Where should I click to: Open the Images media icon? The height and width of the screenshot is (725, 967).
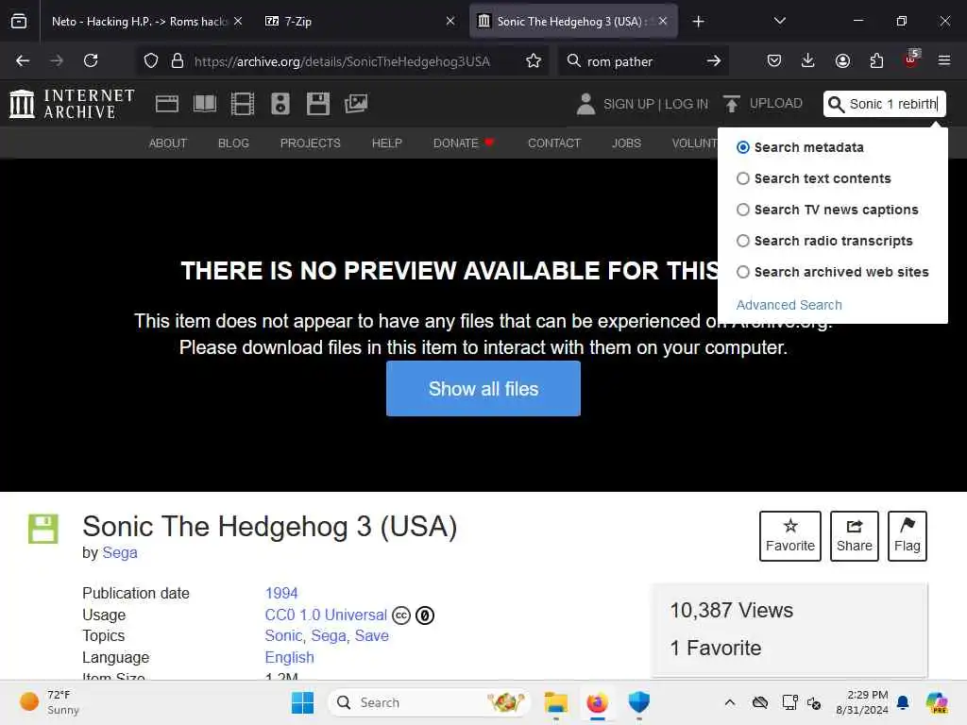[x=356, y=104]
